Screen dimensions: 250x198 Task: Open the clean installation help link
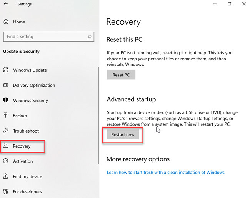click(165, 172)
